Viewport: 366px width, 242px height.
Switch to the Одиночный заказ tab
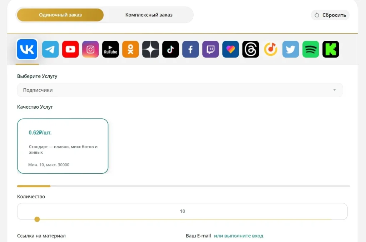coord(60,15)
